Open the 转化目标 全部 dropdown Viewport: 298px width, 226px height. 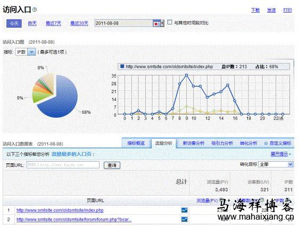pos(276,164)
